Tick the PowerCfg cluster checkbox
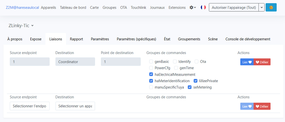The height and width of the screenshot is (122, 285). click(x=151, y=68)
